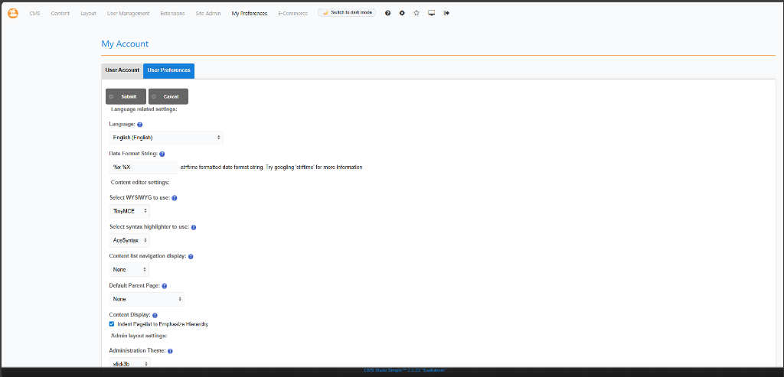Open the Language dropdown showing English
This screenshot has height=377, width=784.
(166, 138)
